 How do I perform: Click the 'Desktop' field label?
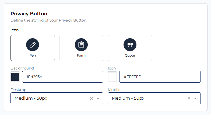pos(18,90)
